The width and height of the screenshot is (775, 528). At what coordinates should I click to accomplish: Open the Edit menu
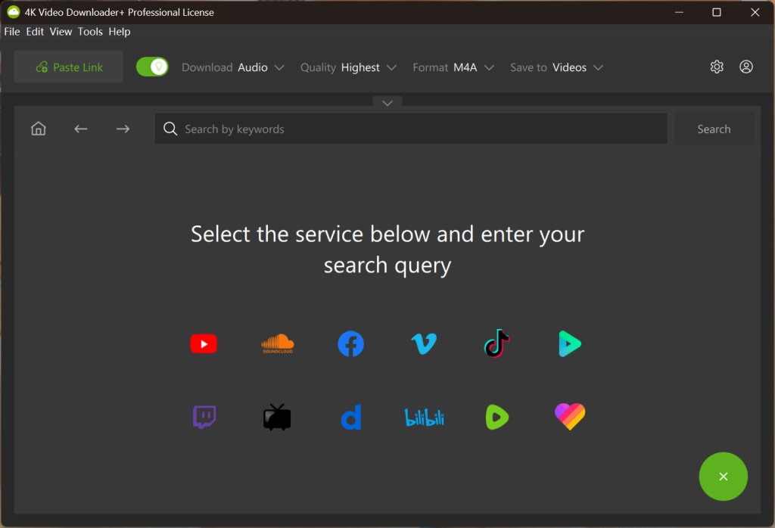35,32
